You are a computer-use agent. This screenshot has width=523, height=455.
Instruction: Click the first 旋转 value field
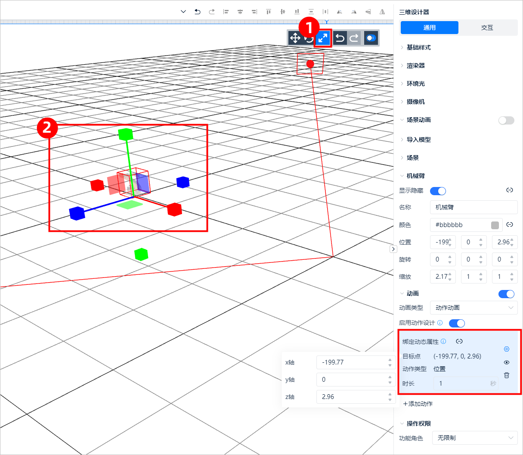(443, 259)
